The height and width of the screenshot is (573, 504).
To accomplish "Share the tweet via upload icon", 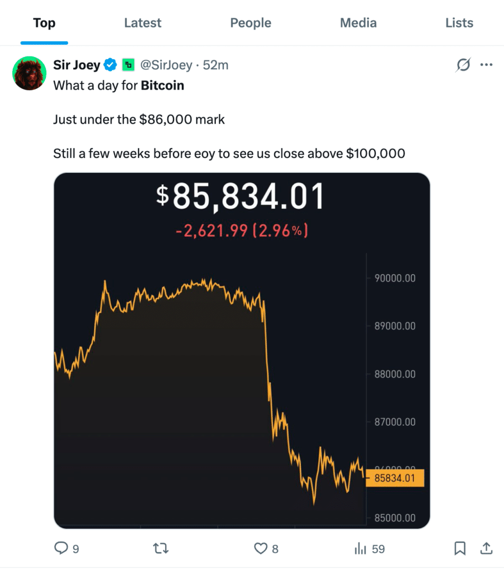I will coord(487,549).
